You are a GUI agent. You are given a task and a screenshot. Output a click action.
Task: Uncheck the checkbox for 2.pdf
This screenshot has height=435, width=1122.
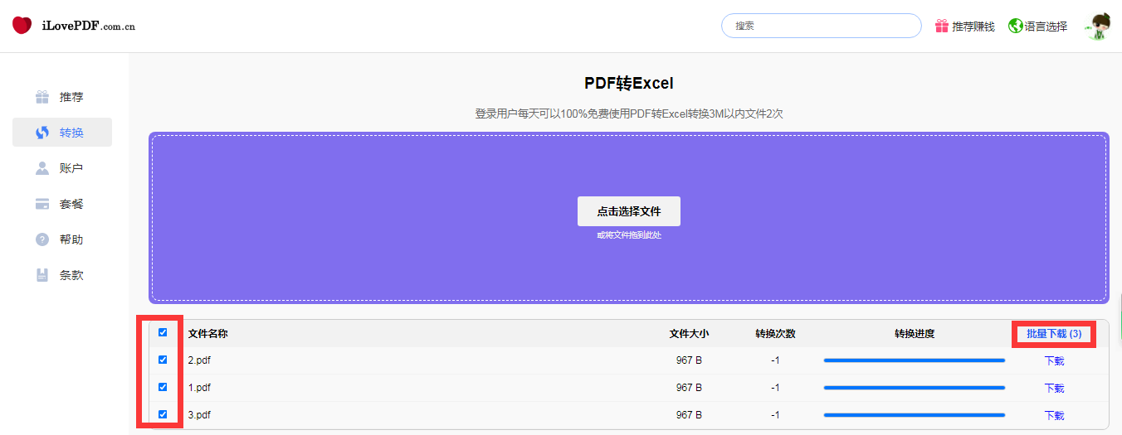tap(163, 360)
